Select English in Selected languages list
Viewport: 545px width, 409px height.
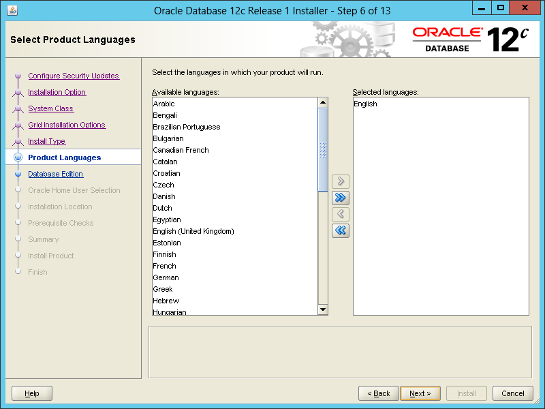(x=441, y=104)
